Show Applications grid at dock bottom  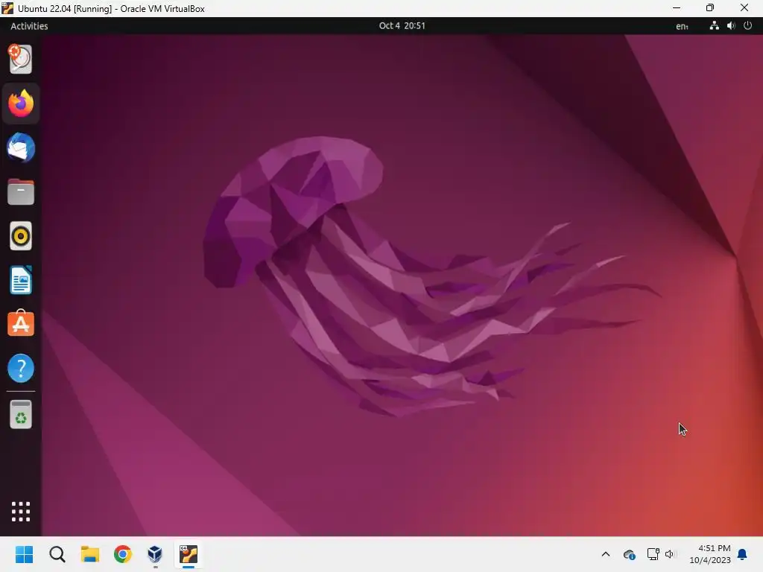click(x=20, y=511)
